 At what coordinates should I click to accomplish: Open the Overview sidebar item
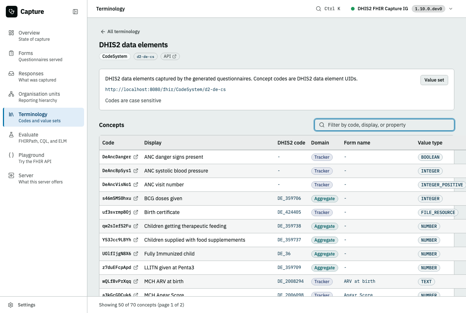(43, 36)
